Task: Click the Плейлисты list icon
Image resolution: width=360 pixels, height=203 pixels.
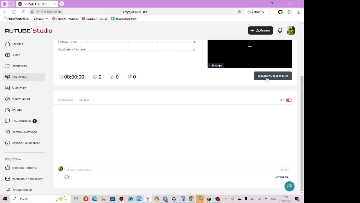Action: (8, 66)
